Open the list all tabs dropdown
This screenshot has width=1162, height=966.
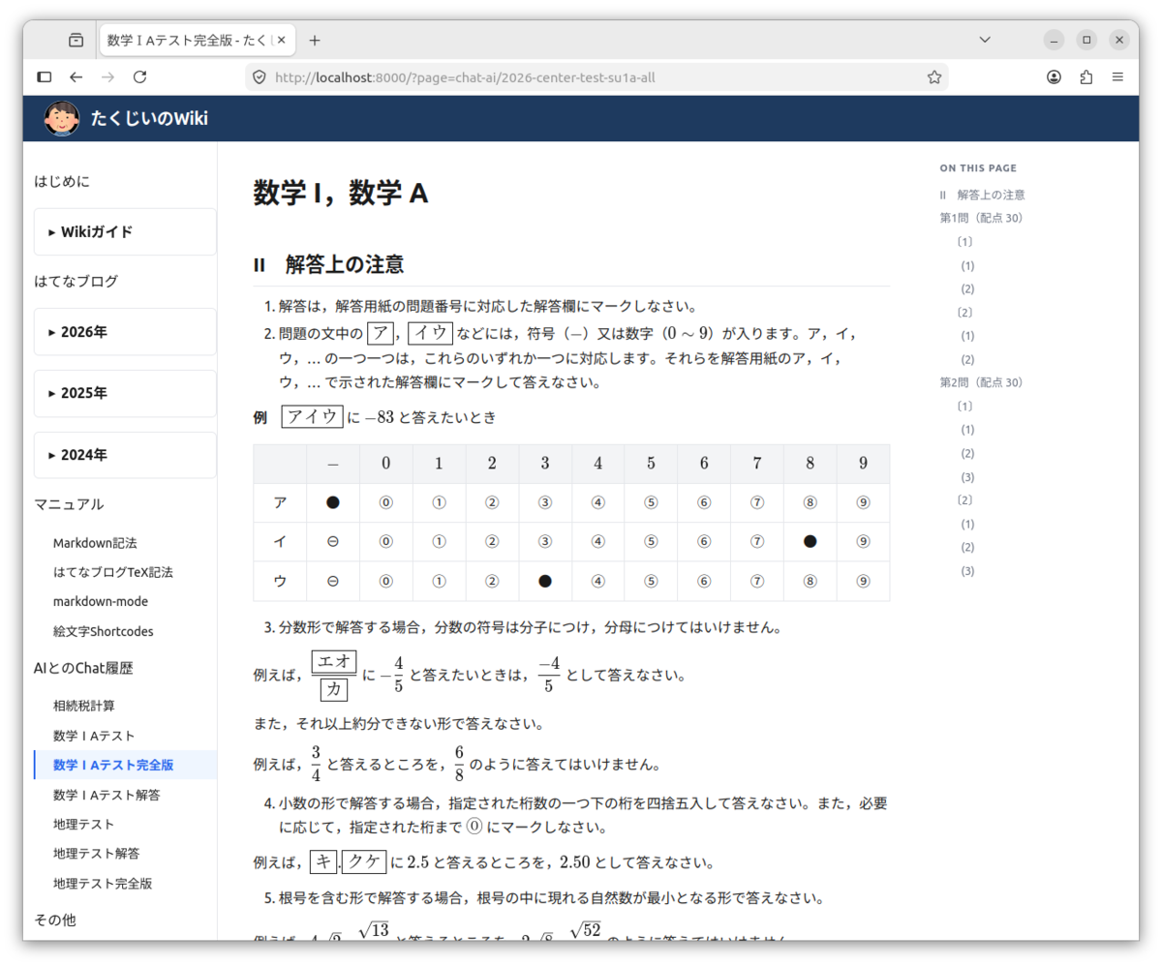[x=985, y=40]
